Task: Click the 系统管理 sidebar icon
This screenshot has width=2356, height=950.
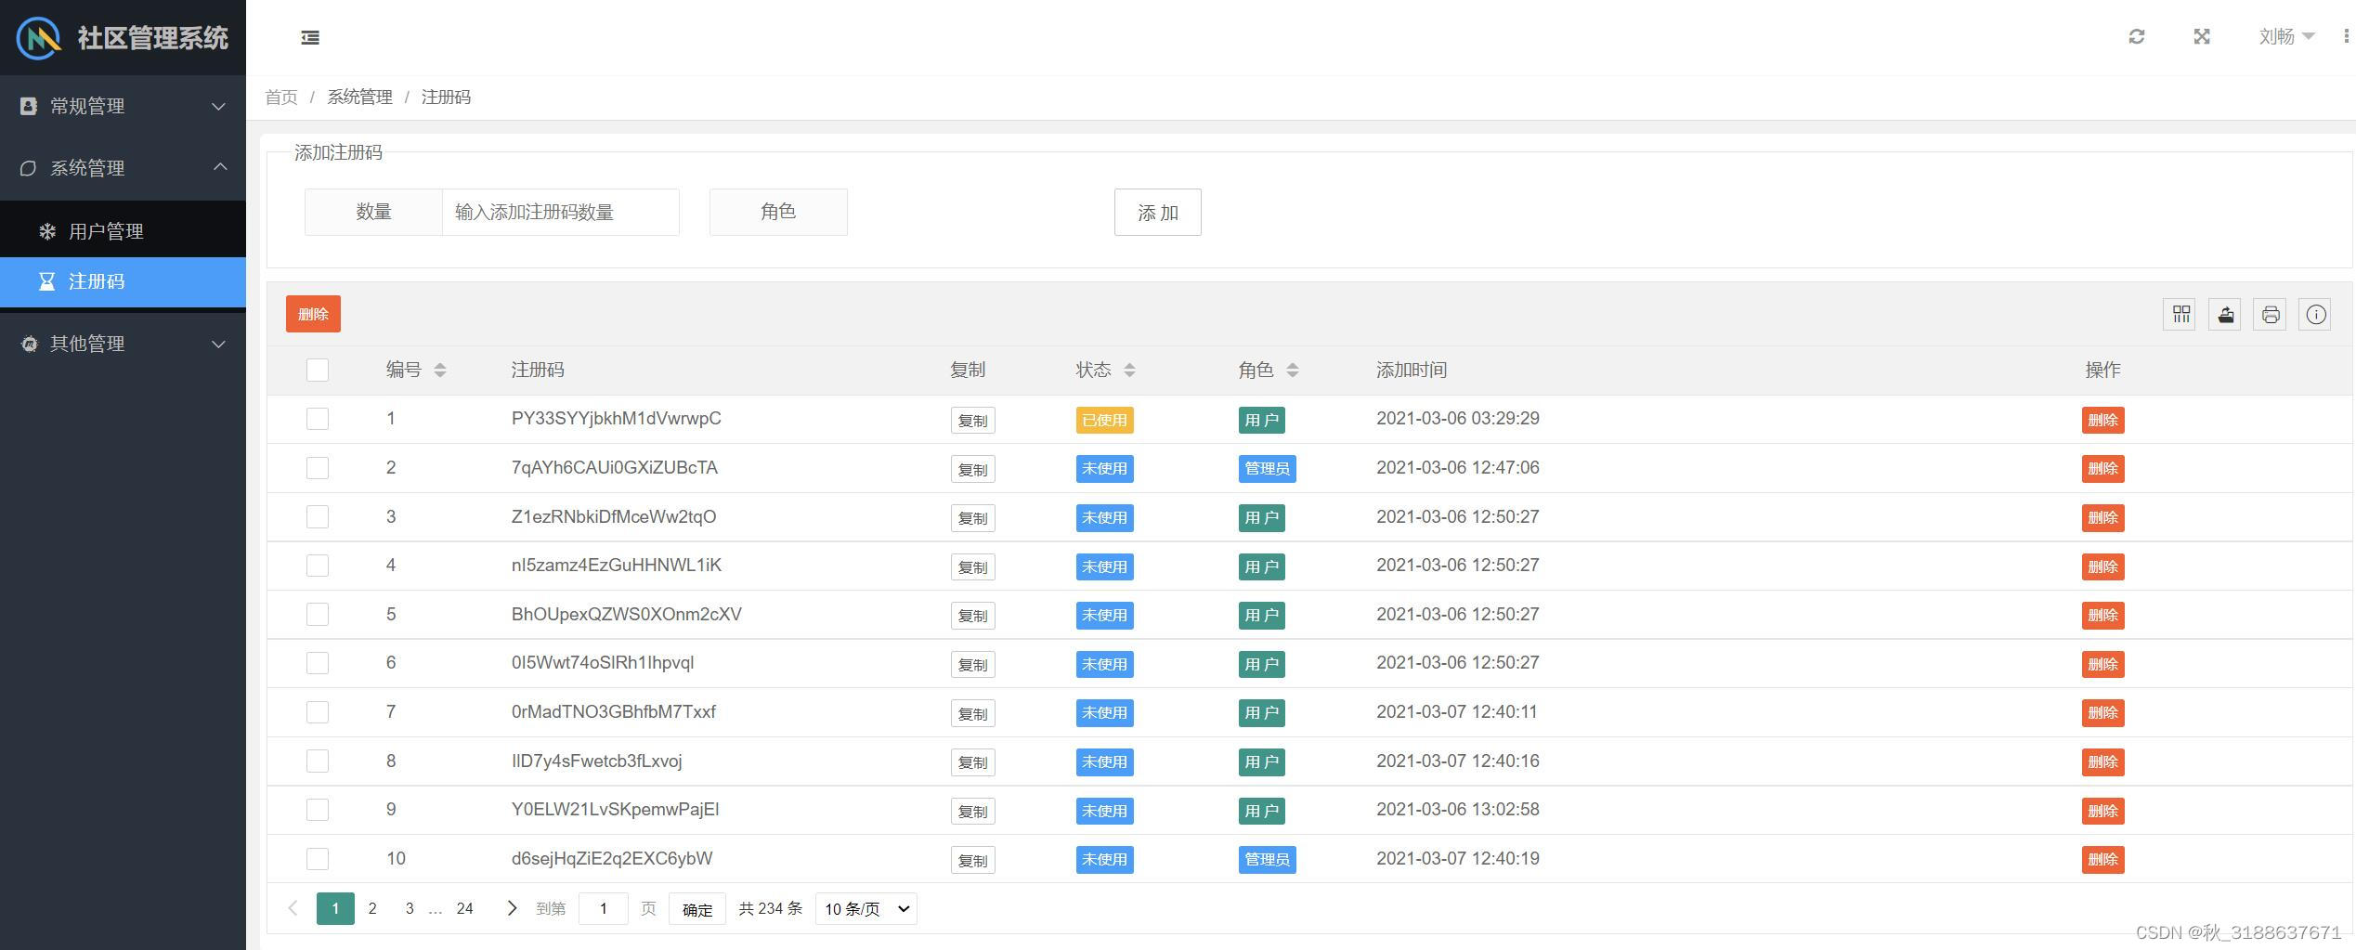Action: (x=29, y=168)
